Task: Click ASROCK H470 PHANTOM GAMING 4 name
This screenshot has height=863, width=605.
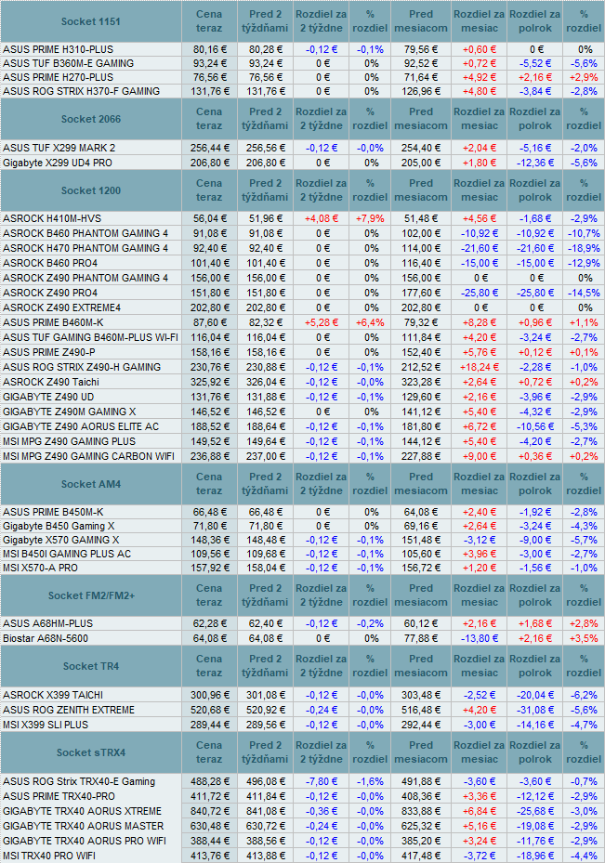Action: click(x=85, y=248)
